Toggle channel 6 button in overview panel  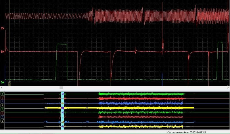2,113
